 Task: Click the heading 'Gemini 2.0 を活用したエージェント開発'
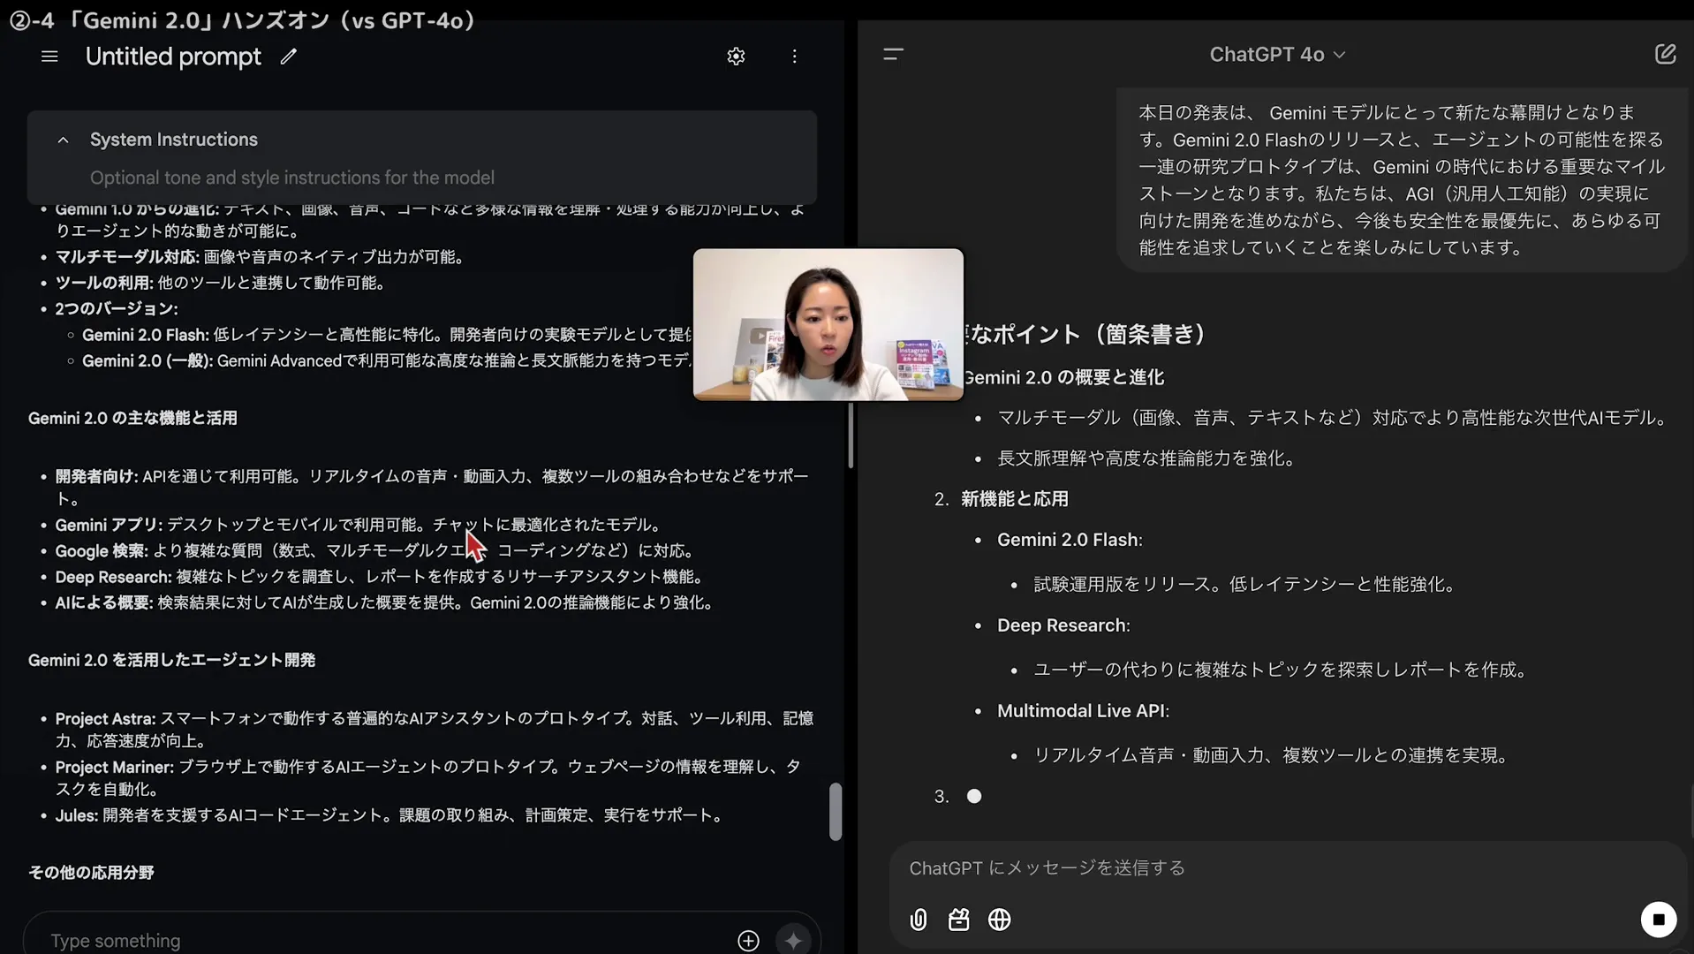pyautogui.click(x=171, y=661)
